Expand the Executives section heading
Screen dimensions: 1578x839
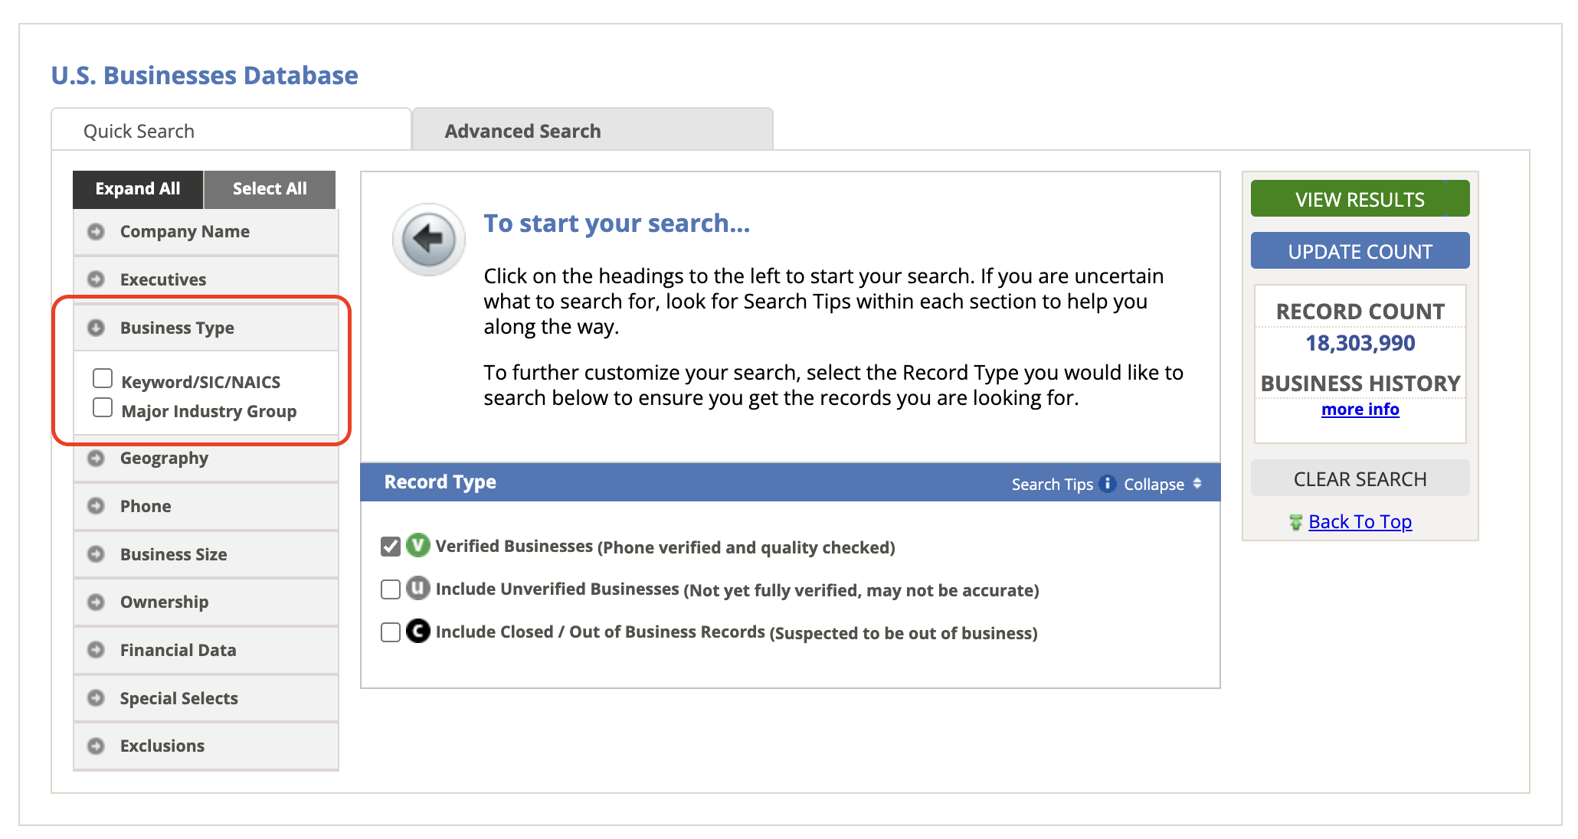click(206, 279)
